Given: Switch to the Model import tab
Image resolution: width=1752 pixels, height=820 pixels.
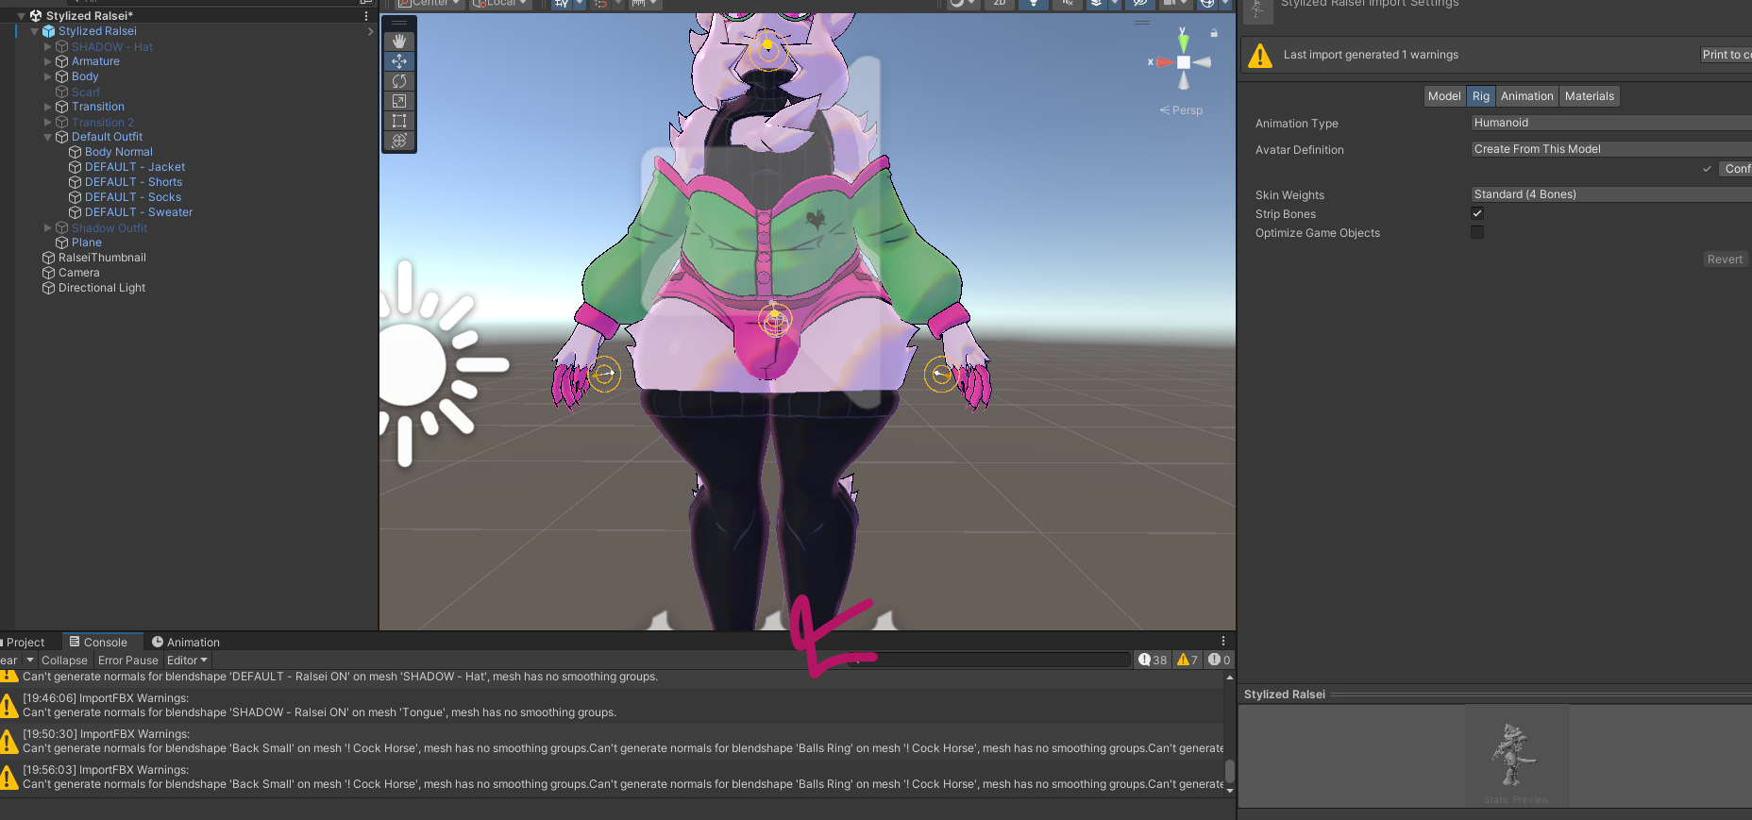Looking at the screenshot, I should (x=1444, y=96).
